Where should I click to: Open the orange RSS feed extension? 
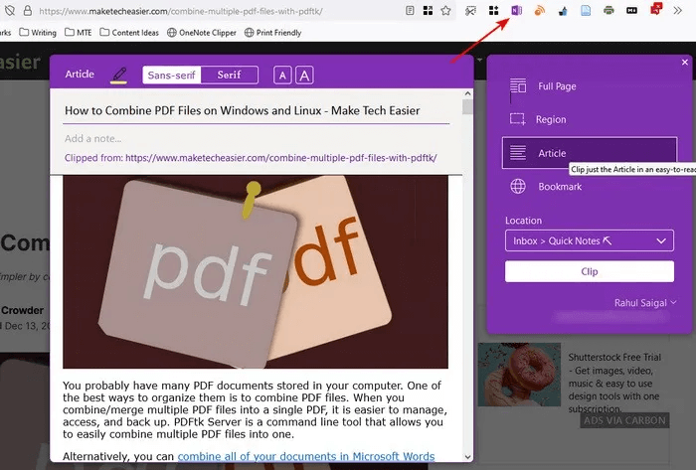(540, 10)
